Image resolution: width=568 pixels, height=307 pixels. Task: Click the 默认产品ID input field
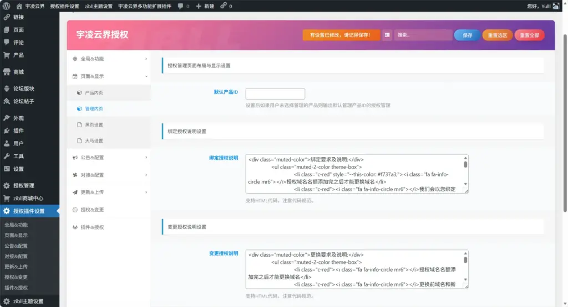pyautogui.click(x=275, y=93)
